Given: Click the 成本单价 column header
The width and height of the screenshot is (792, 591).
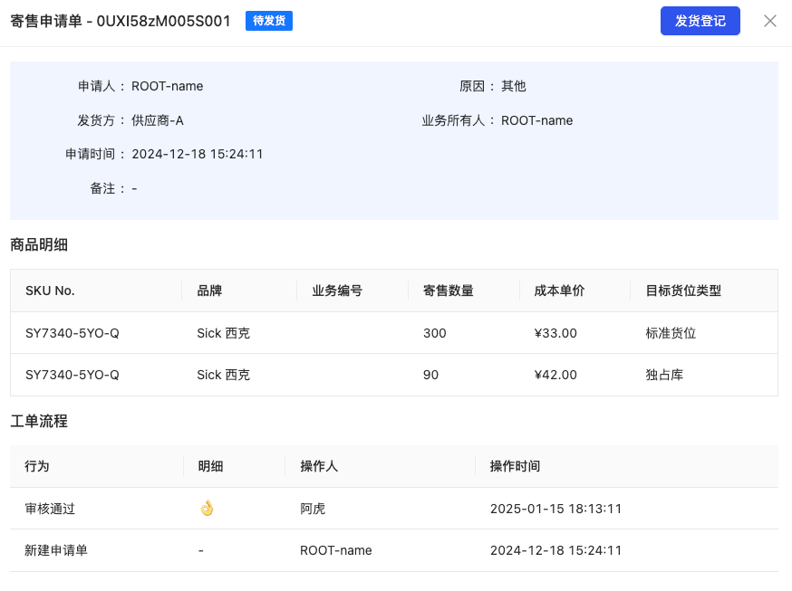Looking at the screenshot, I should (559, 291).
